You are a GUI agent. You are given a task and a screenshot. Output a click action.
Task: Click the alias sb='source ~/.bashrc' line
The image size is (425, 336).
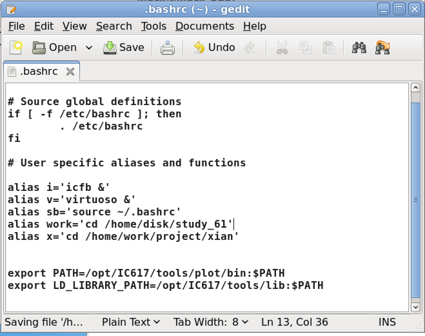click(x=94, y=212)
